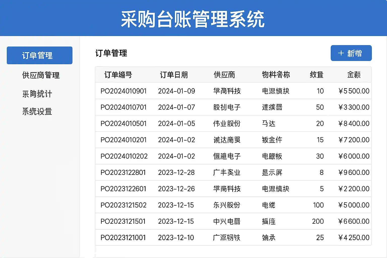Open 供应商管理 from the sidebar
387x258 pixels.
coord(41,75)
